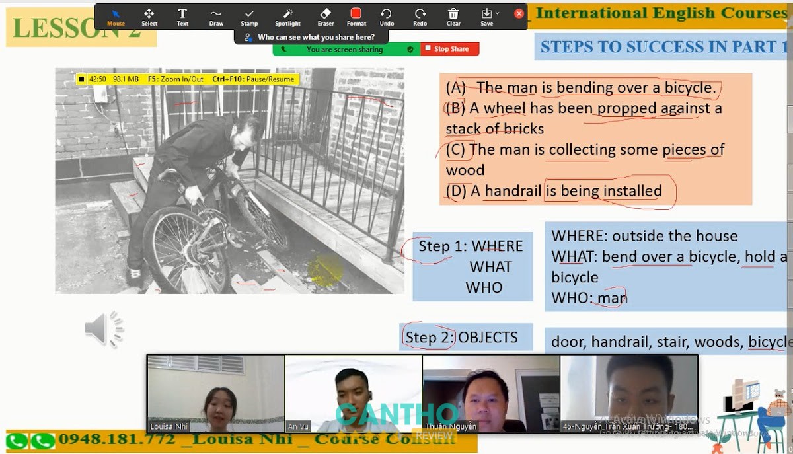Viewport: 793px width, 454px height.
Task: Click answer '(D) A handrail is being installed'
Action: click(x=554, y=191)
